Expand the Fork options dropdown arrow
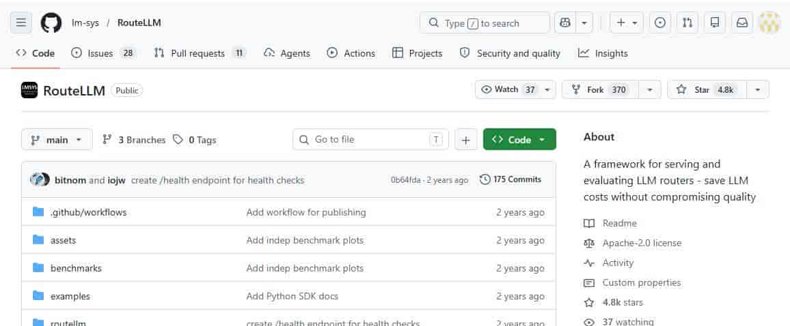This screenshot has width=790, height=326. coord(649,89)
